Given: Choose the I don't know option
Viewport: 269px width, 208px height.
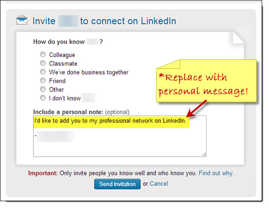Looking at the screenshot, I should point(43,98).
